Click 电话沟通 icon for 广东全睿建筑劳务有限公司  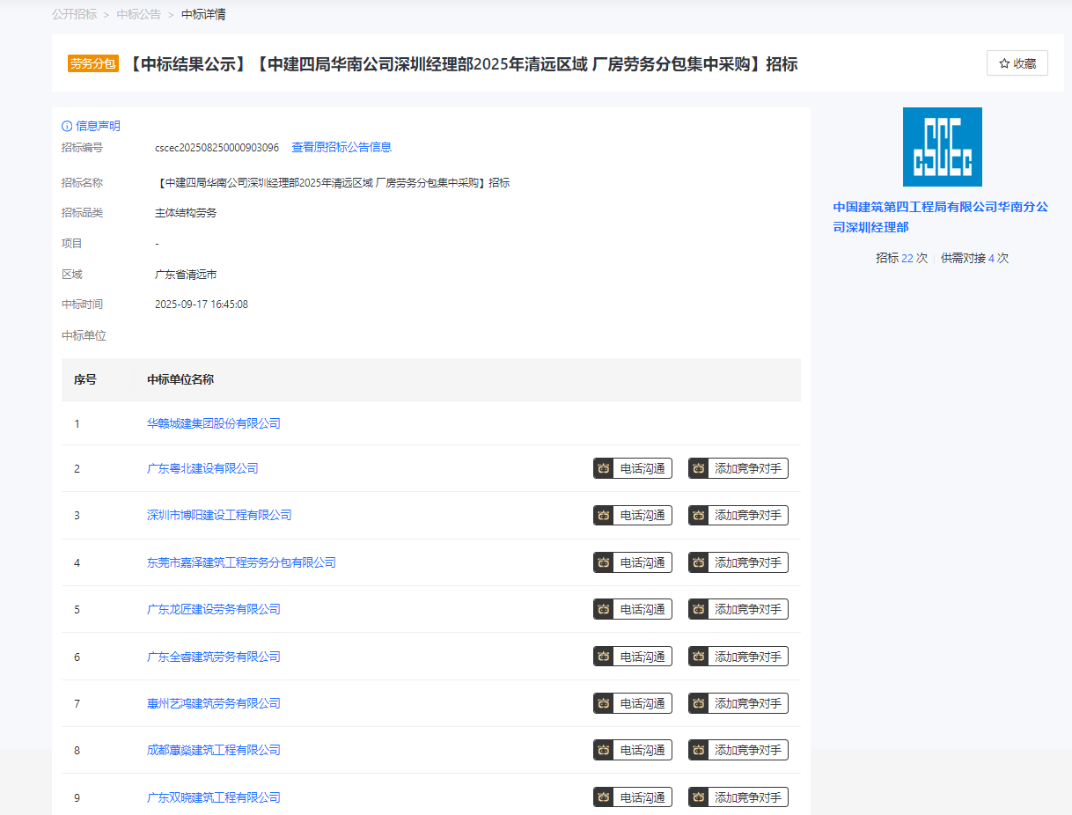tap(604, 657)
